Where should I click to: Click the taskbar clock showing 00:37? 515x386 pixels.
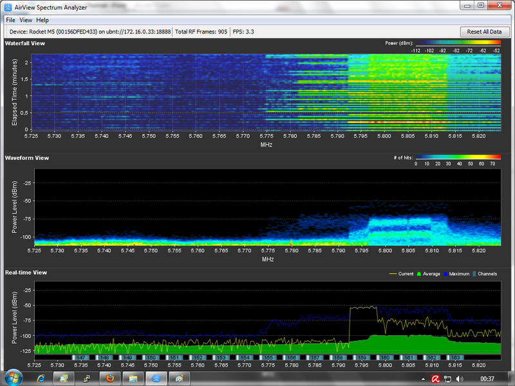(x=487, y=378)
